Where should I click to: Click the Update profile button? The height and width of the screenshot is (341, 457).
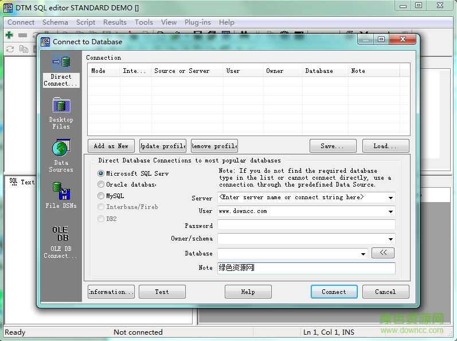click(x=163, y=146)
